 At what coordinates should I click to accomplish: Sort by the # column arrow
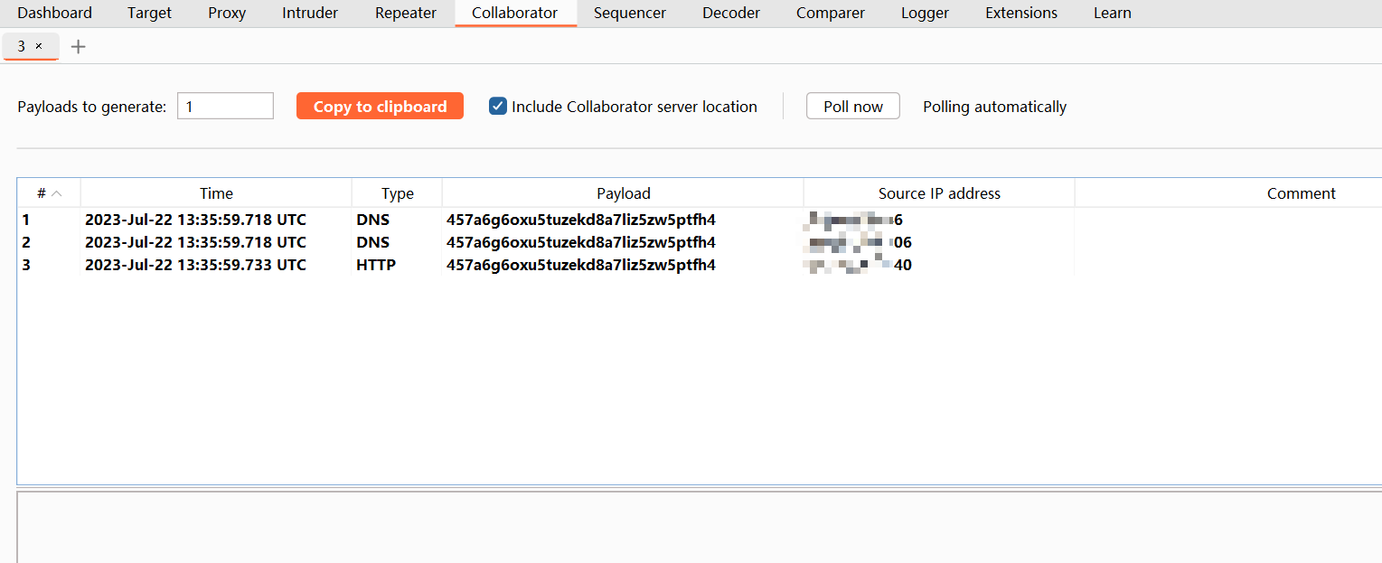[x=57, y=193]
